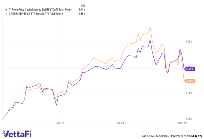Click the purple 5.94% end-of-line flag
This screenshot has height=139, width=204.
[190, 69]
